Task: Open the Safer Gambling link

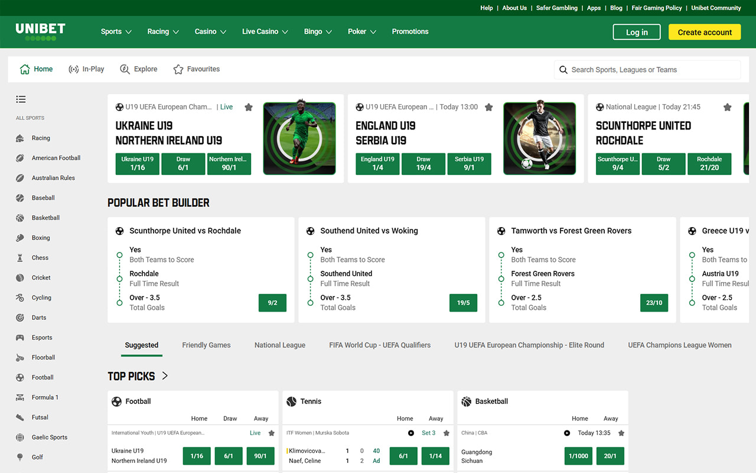Action: tap(557, 8)
